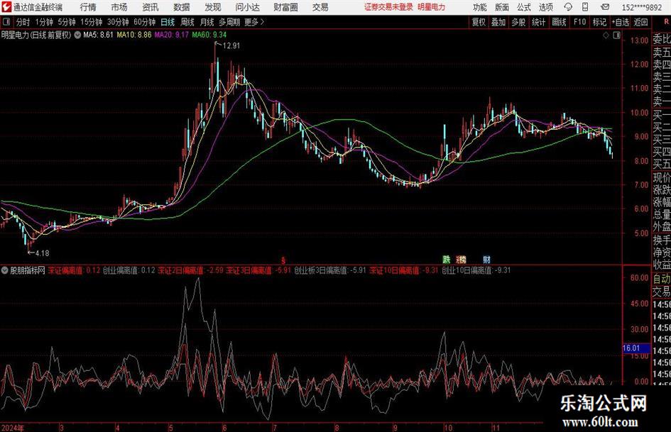The width and height of the screenshot is (671, 432).
Task: Click the 多股 multi-stock toolbar button
Action: point(518,22)
